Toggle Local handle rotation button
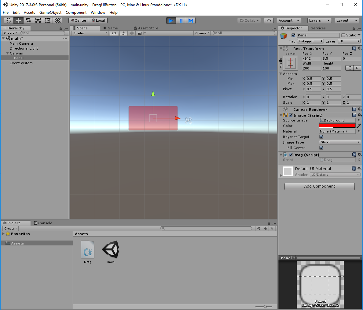The width and height of the screenshot is (363, 310). pos(98,21)
